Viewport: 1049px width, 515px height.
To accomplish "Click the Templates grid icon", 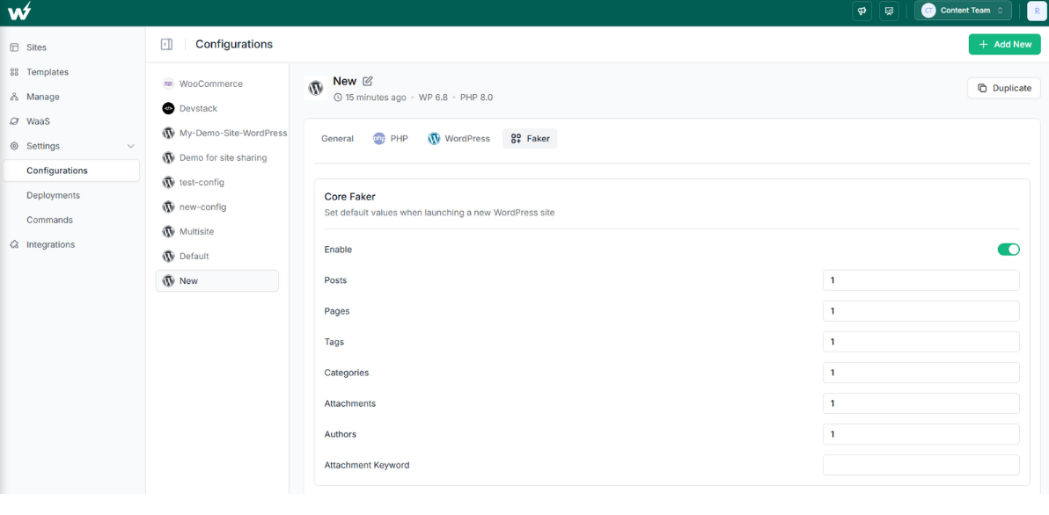I will click(14, 72).
